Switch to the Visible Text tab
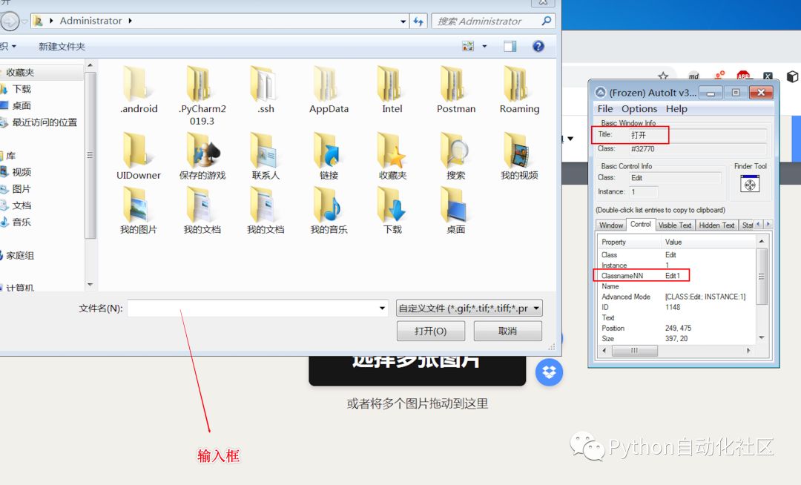The image size is (801, 485). 674,225
